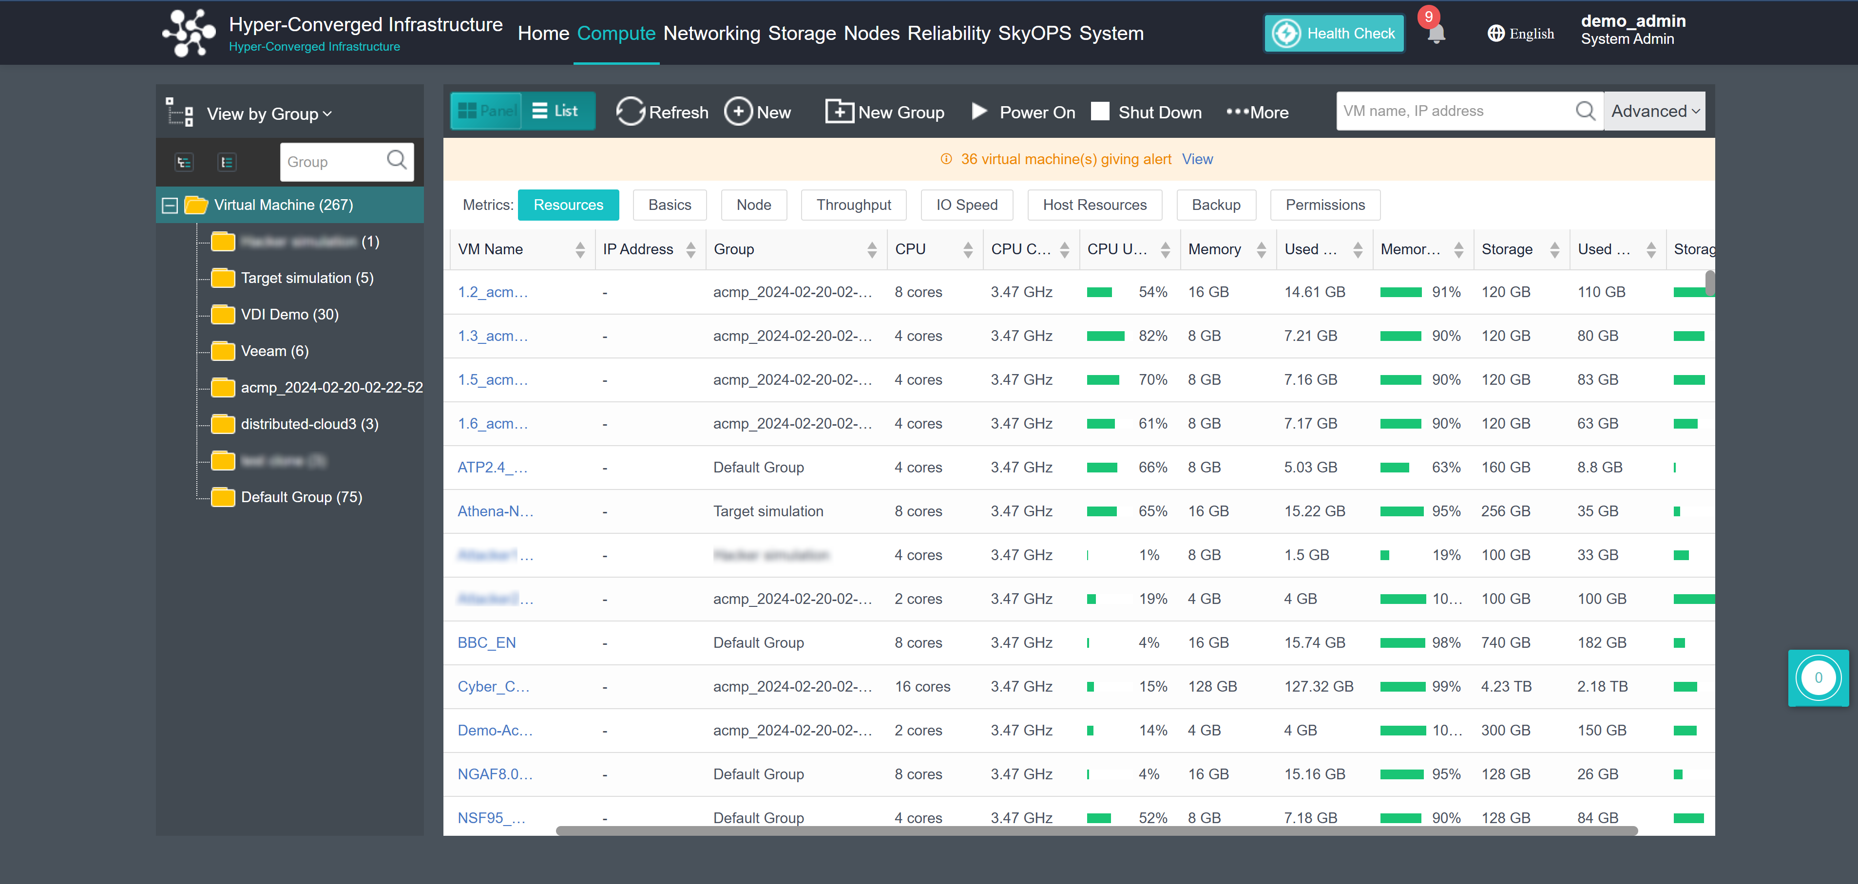Screen dimensions: 1858x884
Task: Click the New VM plus icon
Action: [738, 112]
